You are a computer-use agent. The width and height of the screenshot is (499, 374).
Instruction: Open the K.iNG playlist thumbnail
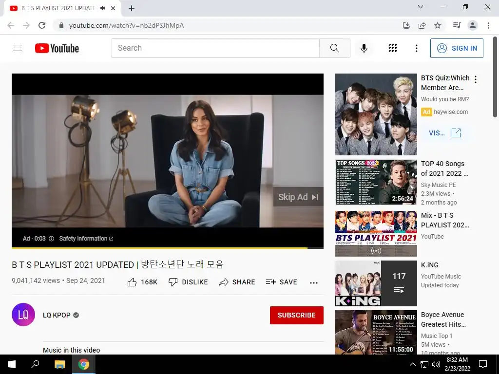[x=376, y=283]
